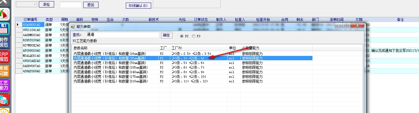Viewport: 419px width, 113px height.
Task: Click the 类型 column header in the order table
Action: 49,20
